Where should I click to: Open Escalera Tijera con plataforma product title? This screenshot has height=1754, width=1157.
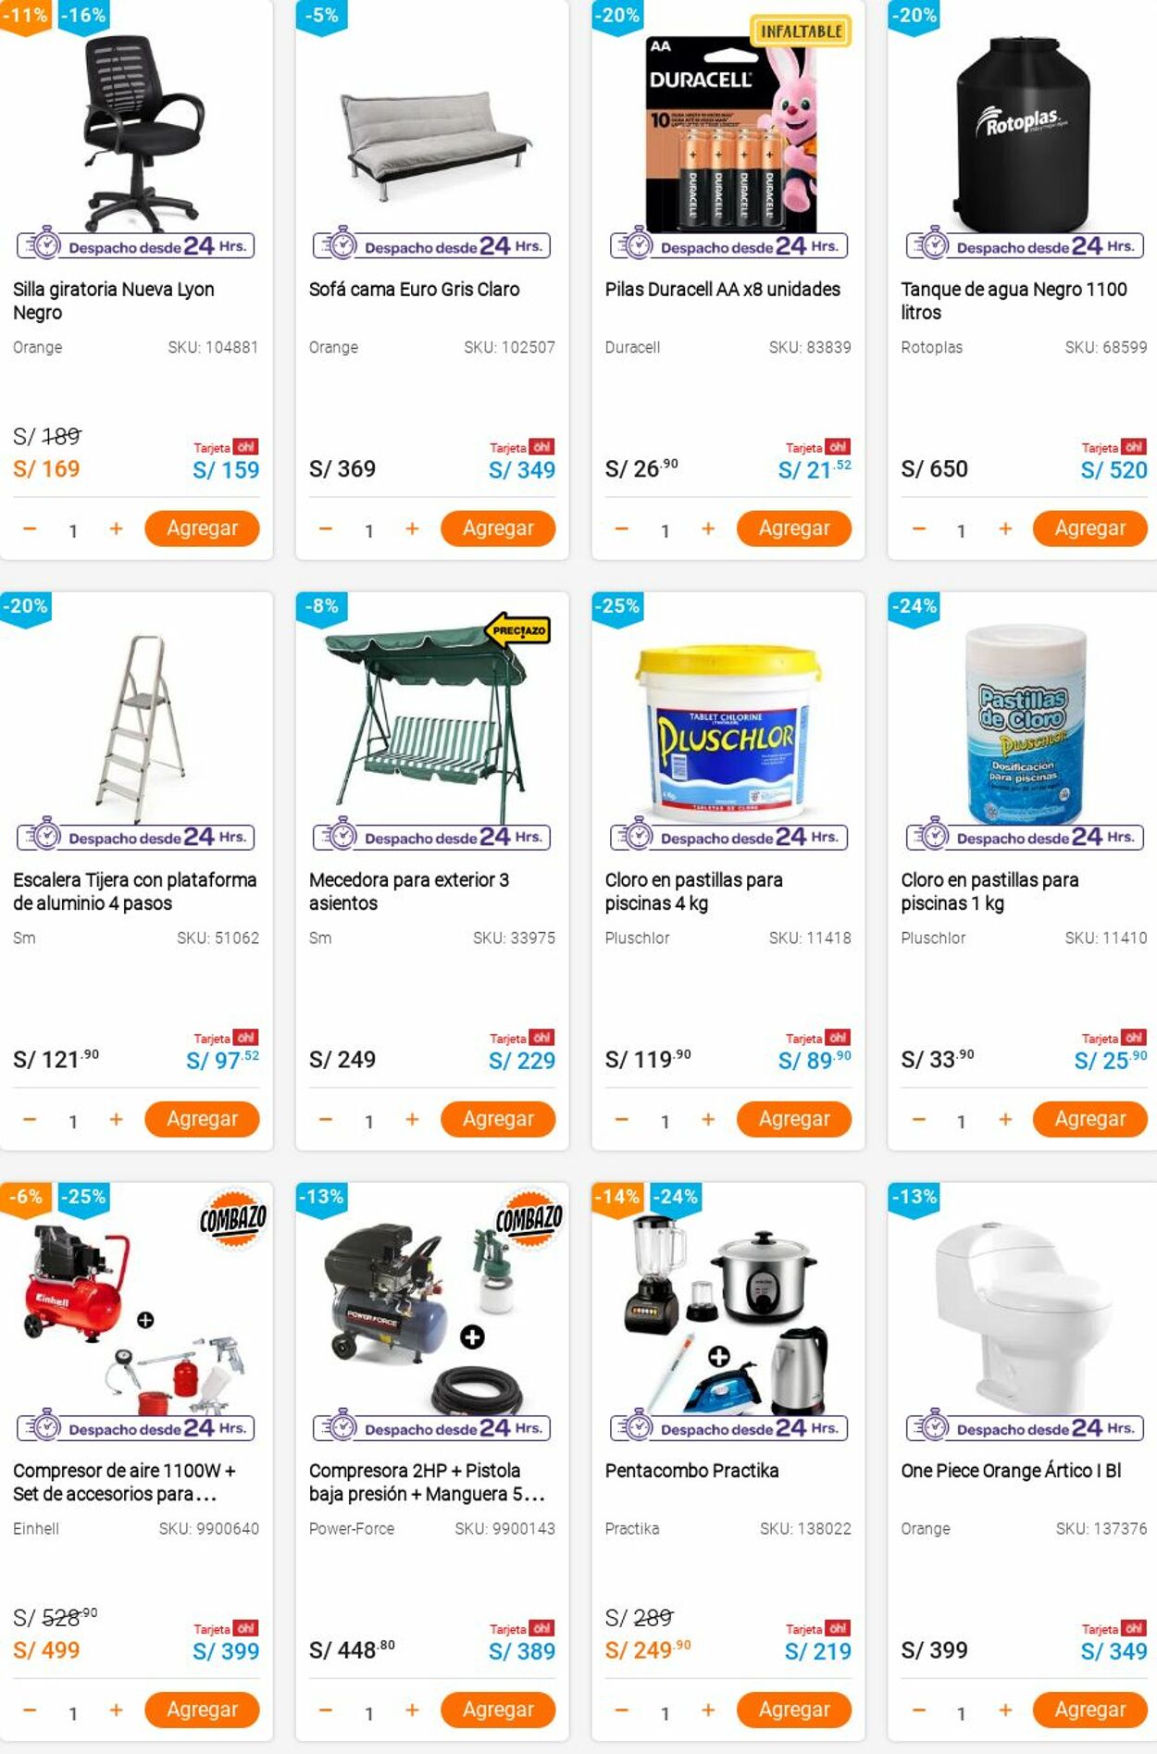pos(135,891)
